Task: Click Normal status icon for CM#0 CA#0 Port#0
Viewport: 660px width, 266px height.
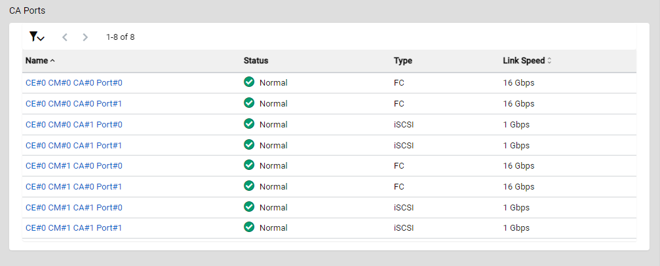Action: pos(249,82)
